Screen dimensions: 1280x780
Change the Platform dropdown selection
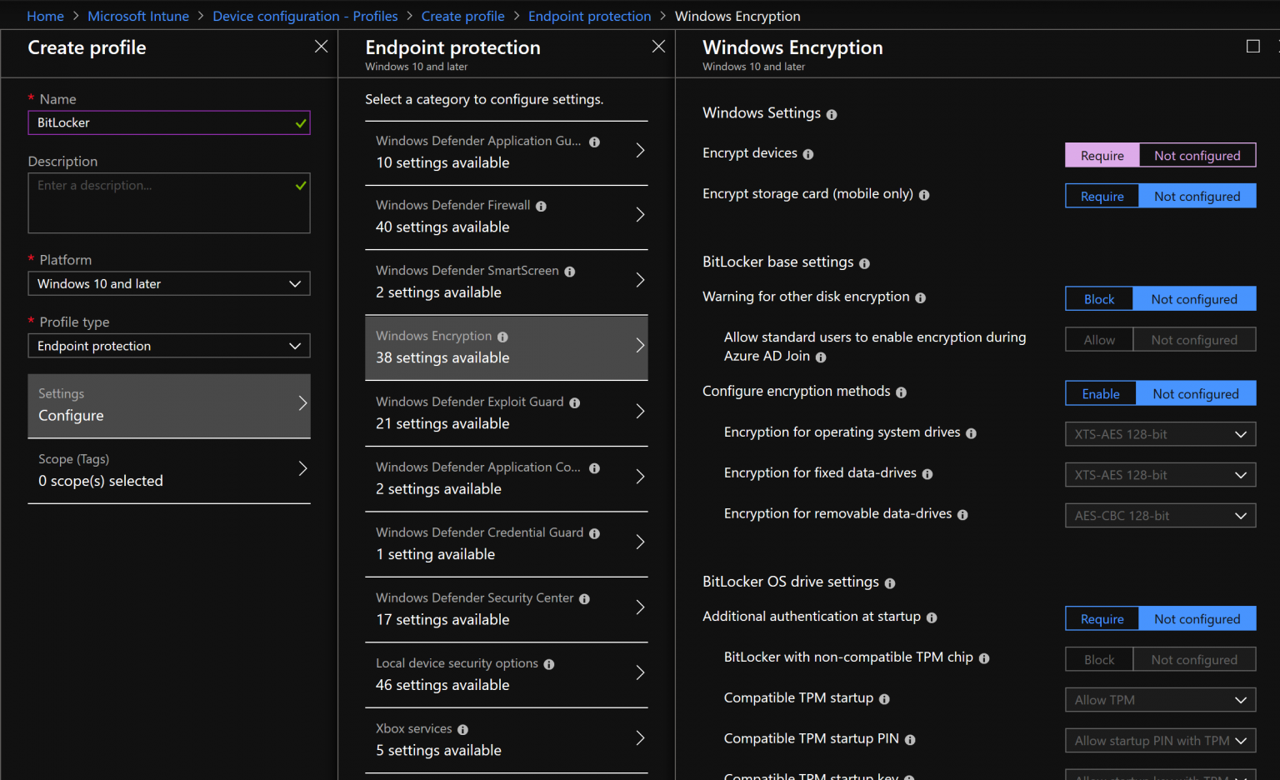coord(169,283)
